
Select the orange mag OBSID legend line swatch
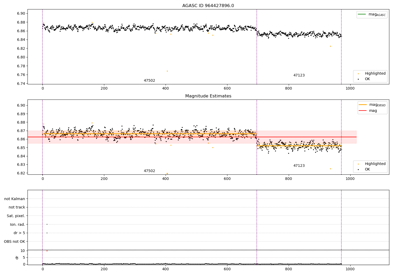(x=363, y=104)
